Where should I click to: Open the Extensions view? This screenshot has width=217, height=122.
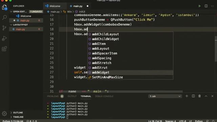tap(4, 48)
